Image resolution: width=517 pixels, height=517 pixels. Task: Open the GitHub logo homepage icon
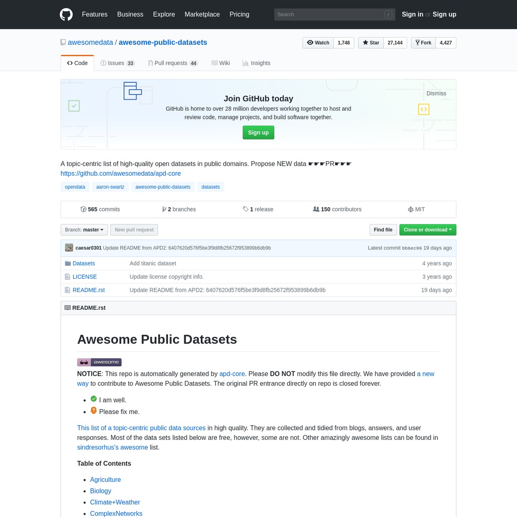click(66, 14)
